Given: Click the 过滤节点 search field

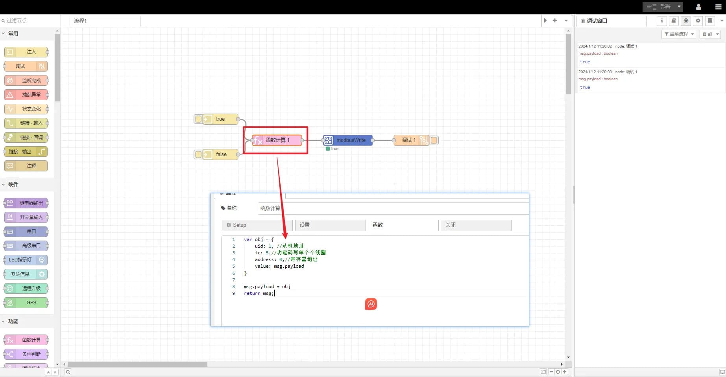Looking at the screenshot, I should point(31,20).
